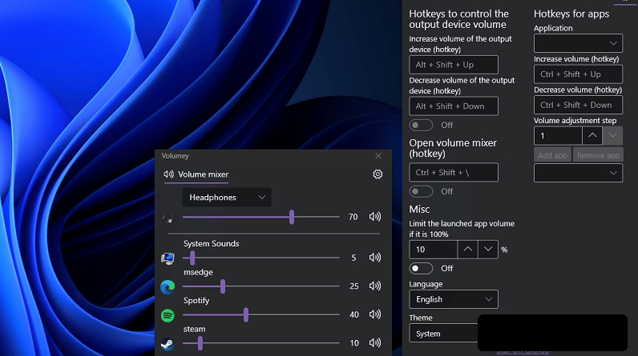Click the increase output volume hotkey field
The height and width of the screenshot is (356, 638).
[x=453, y=65]
